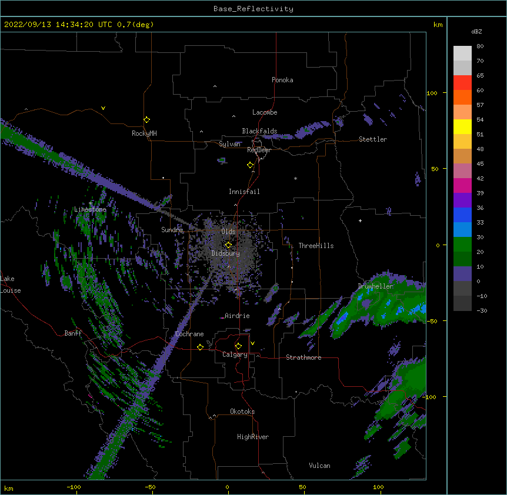Click the Vulcan town label
The width and height of the screenshot is (507, 495).
point(319,466)
